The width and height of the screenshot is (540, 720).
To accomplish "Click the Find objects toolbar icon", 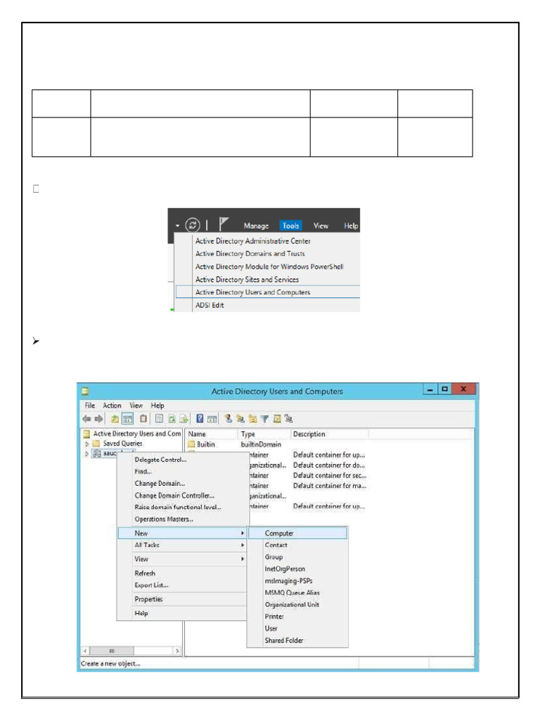I will tap(276, 418).
